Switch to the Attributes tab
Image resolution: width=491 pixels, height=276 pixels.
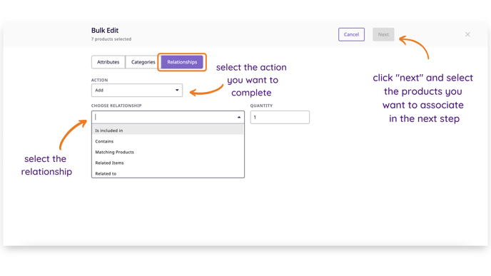[108, 62]
